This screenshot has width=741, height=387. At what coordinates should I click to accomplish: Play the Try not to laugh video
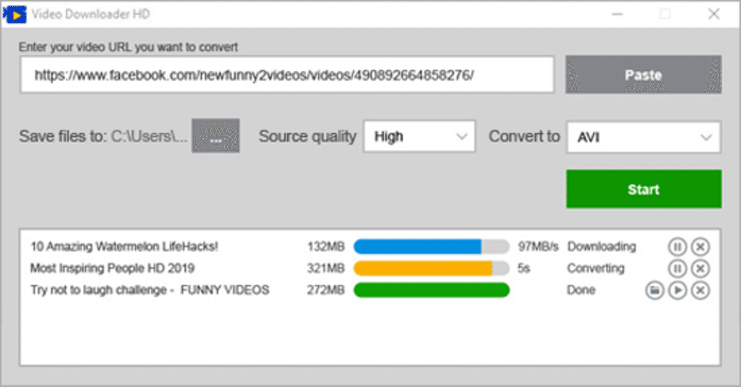(677, 290)
